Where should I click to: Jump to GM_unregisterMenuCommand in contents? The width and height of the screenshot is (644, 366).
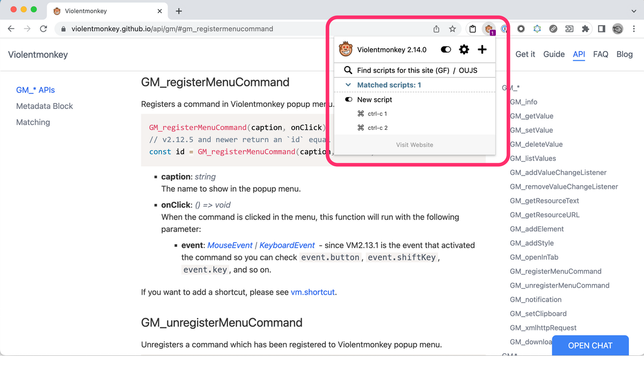560,286
